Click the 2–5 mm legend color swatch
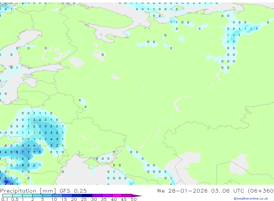 click(37, 196)
